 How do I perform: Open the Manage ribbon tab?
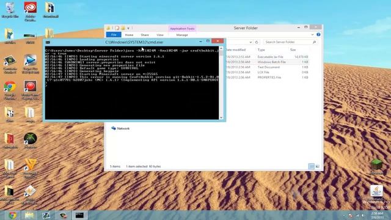coord(182,35)
